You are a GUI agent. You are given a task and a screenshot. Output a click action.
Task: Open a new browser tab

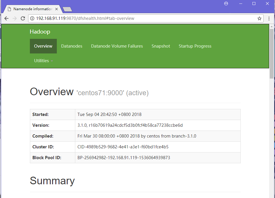[x=67, y=9]
